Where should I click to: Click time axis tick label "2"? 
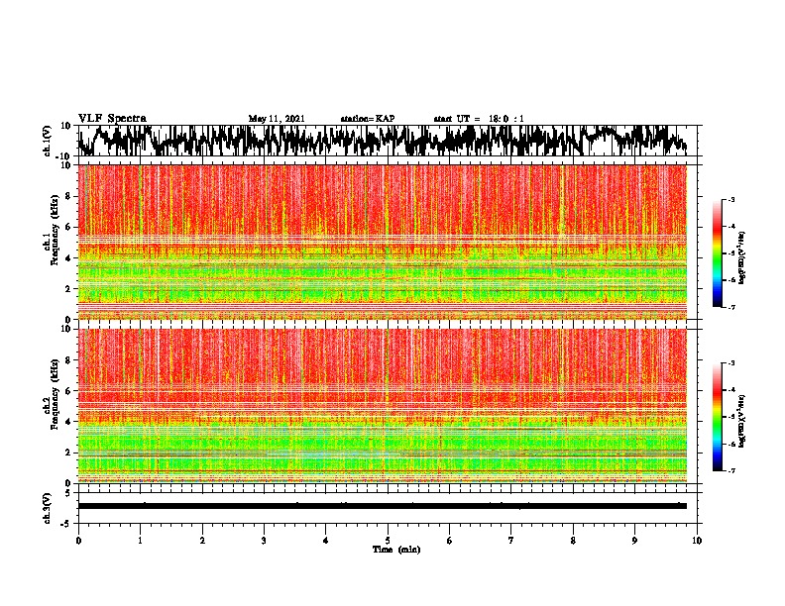pos(202,541)
